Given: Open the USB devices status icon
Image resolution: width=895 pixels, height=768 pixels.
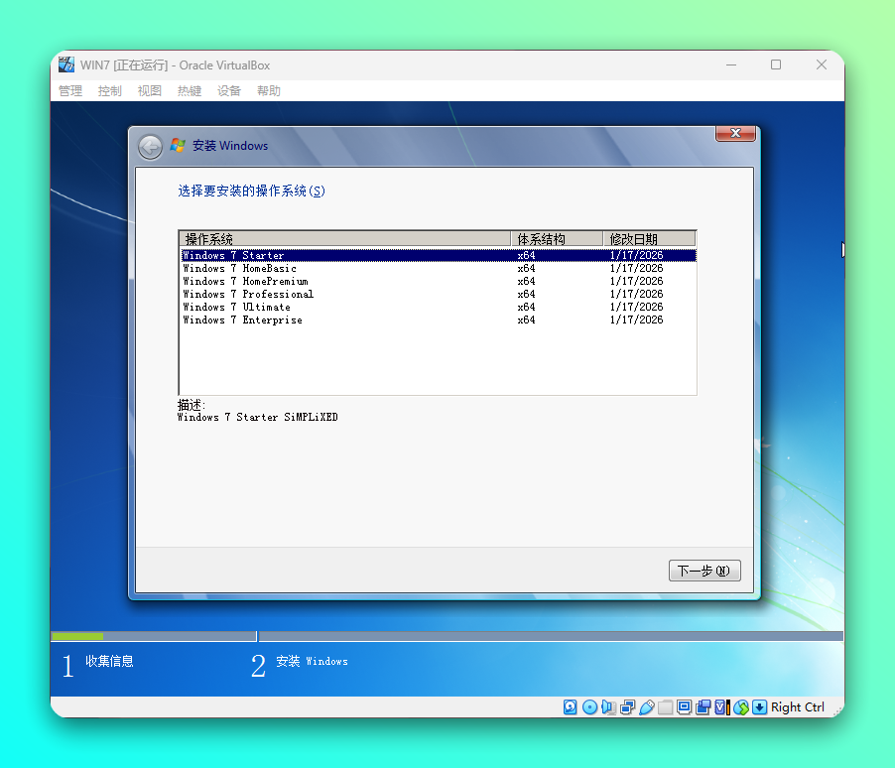Looking at the screenshot, I should [647, 706].
